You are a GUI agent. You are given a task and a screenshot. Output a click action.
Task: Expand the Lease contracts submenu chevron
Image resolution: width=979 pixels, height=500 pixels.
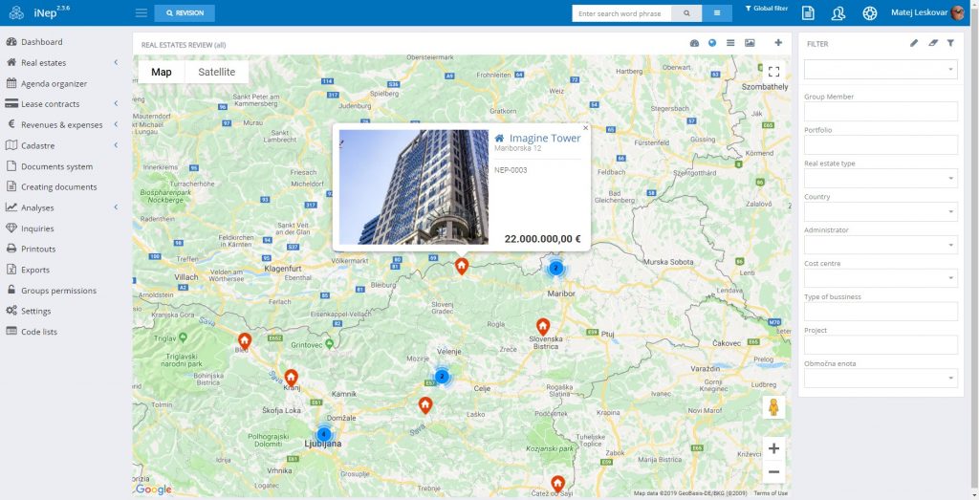point(116,103)
